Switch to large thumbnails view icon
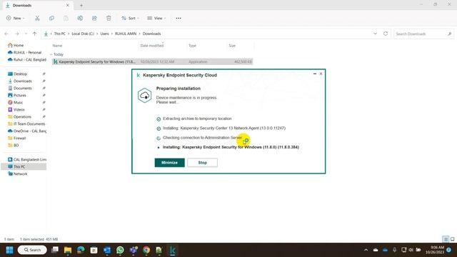 tap(452, 239)
